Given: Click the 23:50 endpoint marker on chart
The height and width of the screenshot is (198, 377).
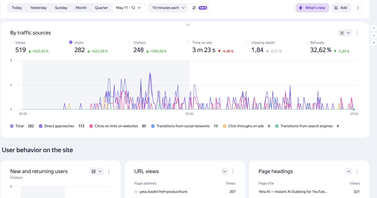Looking at the screenshot, I should click(353, 109).
